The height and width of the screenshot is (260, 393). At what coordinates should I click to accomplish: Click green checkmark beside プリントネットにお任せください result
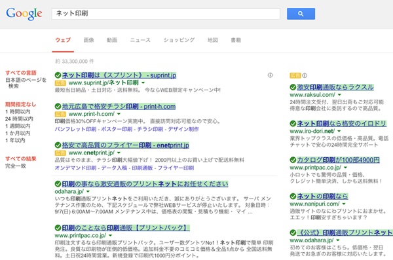[58, 184]
